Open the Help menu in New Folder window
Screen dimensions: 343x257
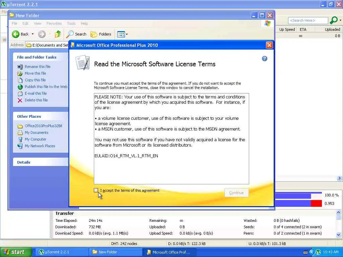(x=84, y=23)
